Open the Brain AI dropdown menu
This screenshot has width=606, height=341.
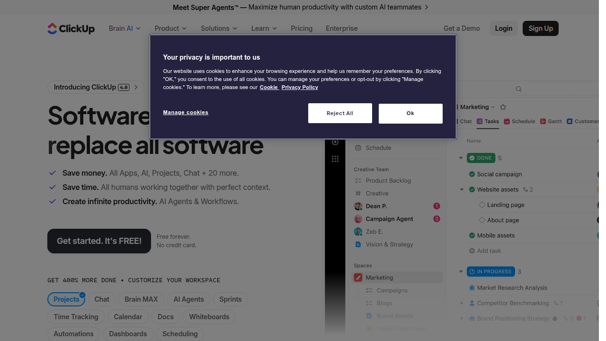125,28
